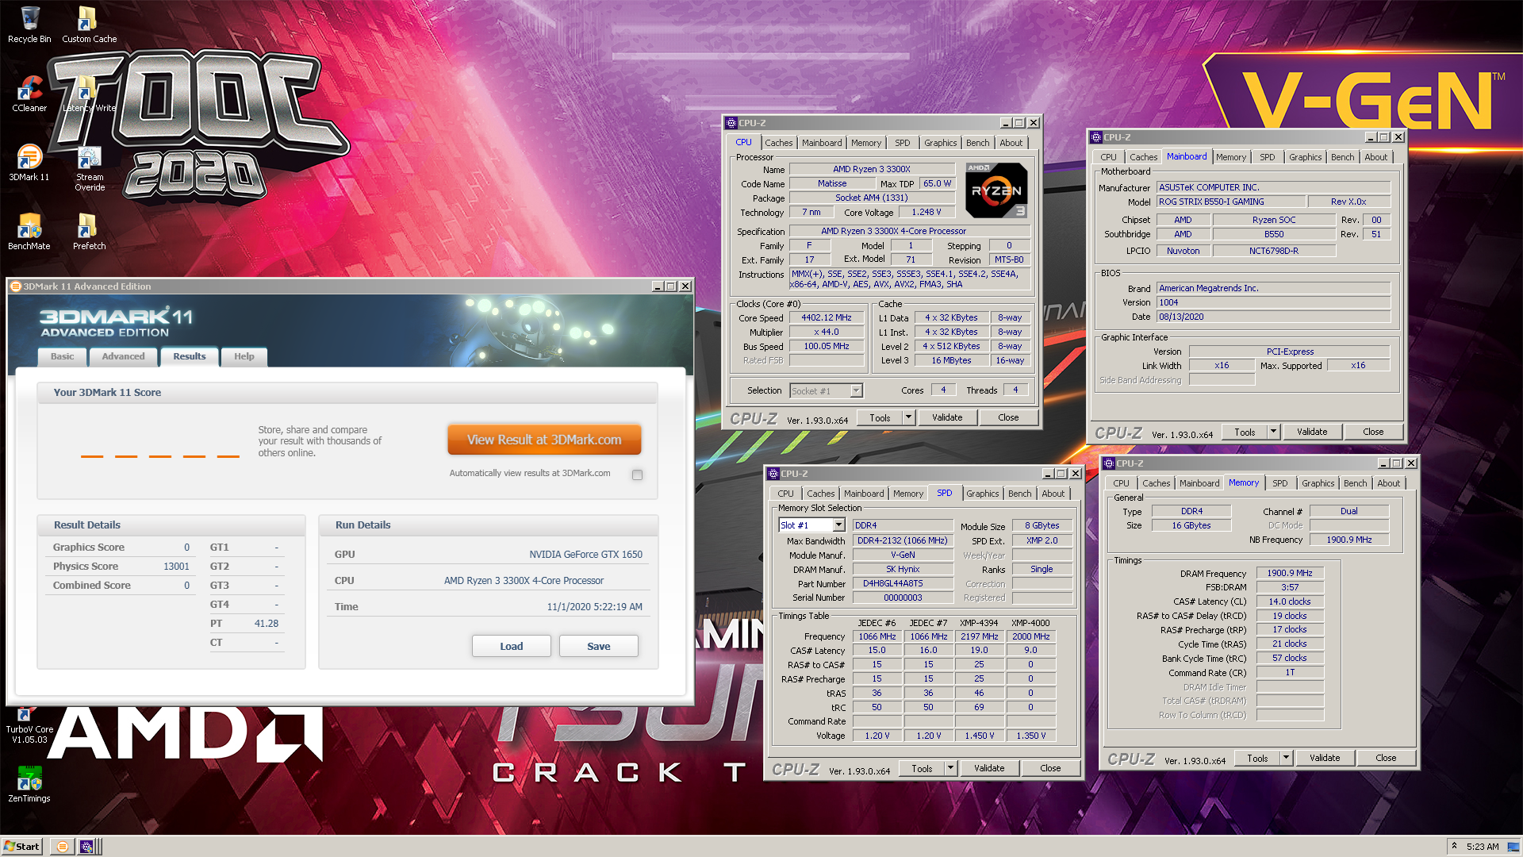The height and width of the screenshot is (857, 1523).
Task: Click the Part Number field D4H8GL44A8TS
Action: pos(903,583)
